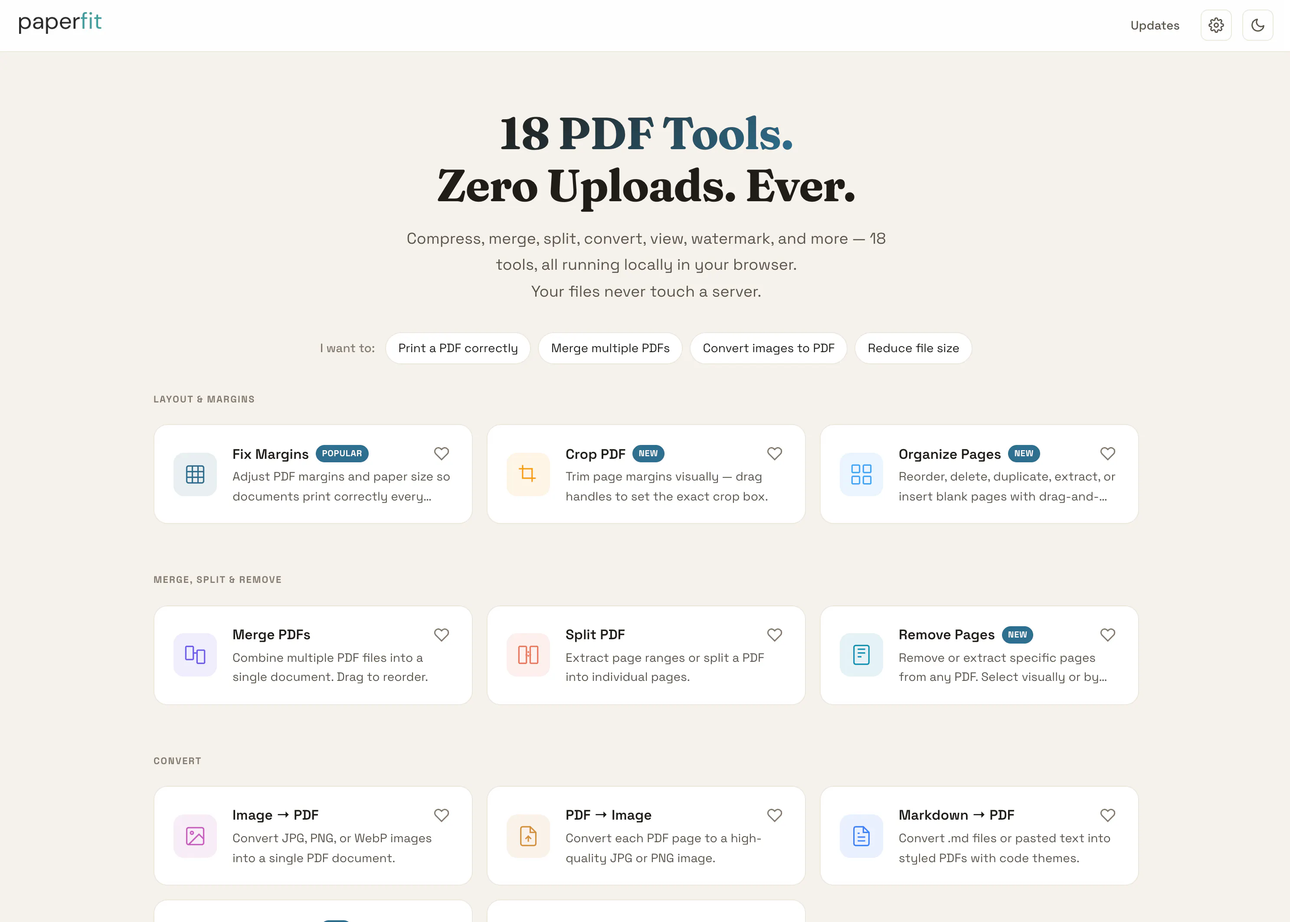
Task: Choose the 'Reduce file size' chip
Action: 913,348
